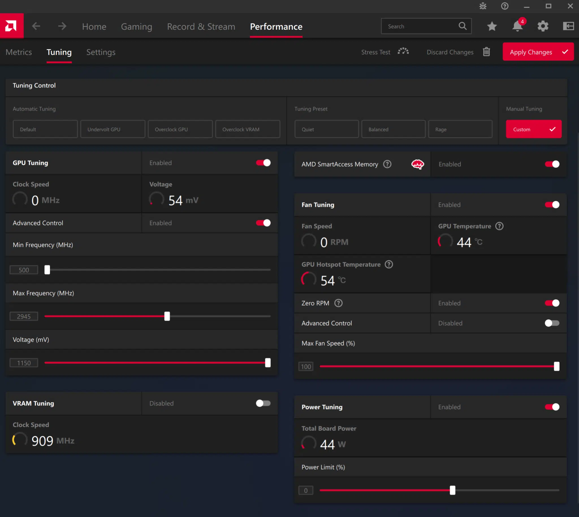This screenshot has width=579, height=517.
Task: Open favorites star icon
Action: (x=492, y=26)
